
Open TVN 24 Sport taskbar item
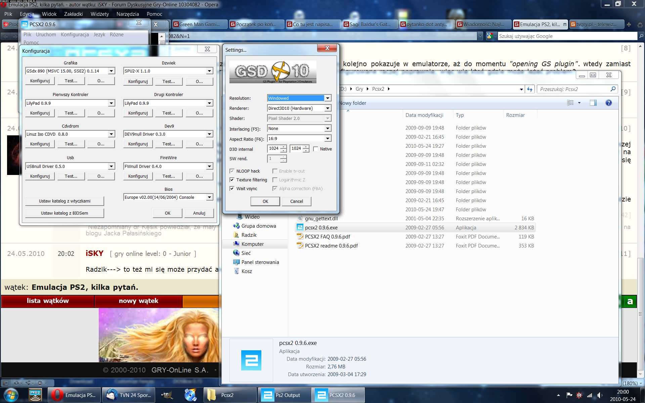tap(128, 395)
